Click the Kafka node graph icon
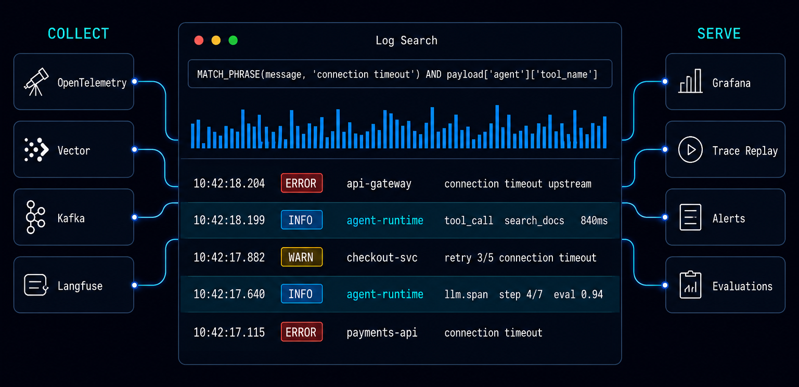The height and width of the screenshot is (387, 799). (35, 217)
